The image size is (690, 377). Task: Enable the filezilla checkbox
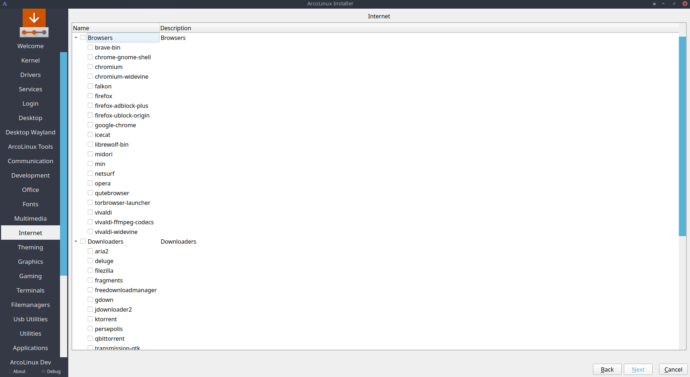pyautogui.click(x=90, y=270)
